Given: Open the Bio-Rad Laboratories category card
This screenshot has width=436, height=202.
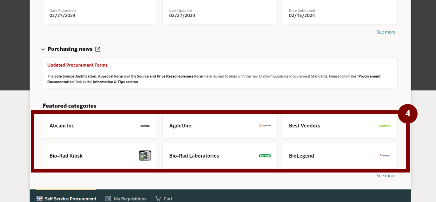Looking at the screenshot, I should [220, 156].
